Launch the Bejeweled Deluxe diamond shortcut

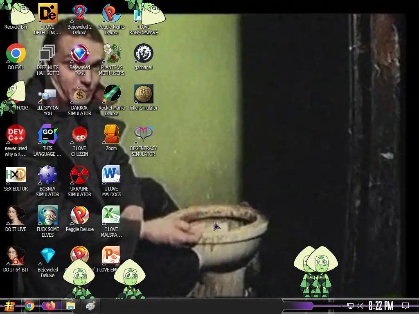pos(47,262)
